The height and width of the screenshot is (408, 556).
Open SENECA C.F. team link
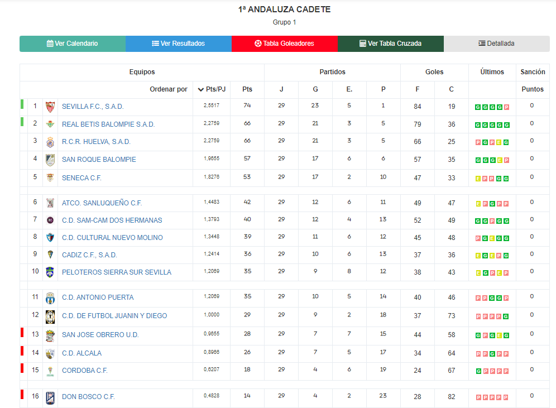(82, 178)
